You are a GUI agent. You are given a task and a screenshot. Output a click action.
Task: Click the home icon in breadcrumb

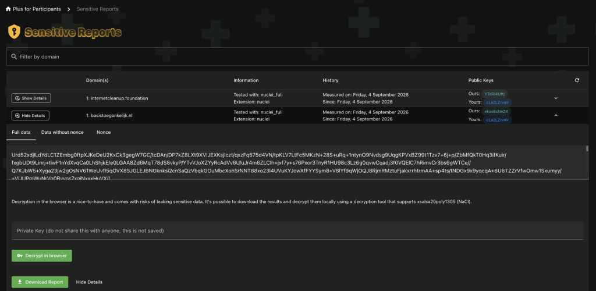8,9
